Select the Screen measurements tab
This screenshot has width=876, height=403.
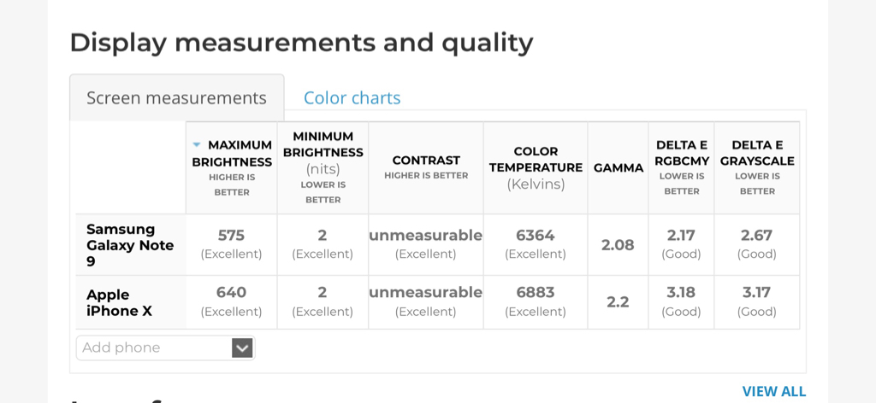coord(176,98)
